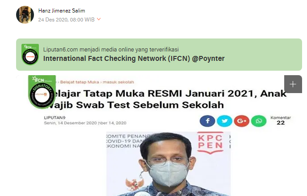Open Komentar 22 comments count
This screenshot has width=307, height=196.
(x=281, y=120)
